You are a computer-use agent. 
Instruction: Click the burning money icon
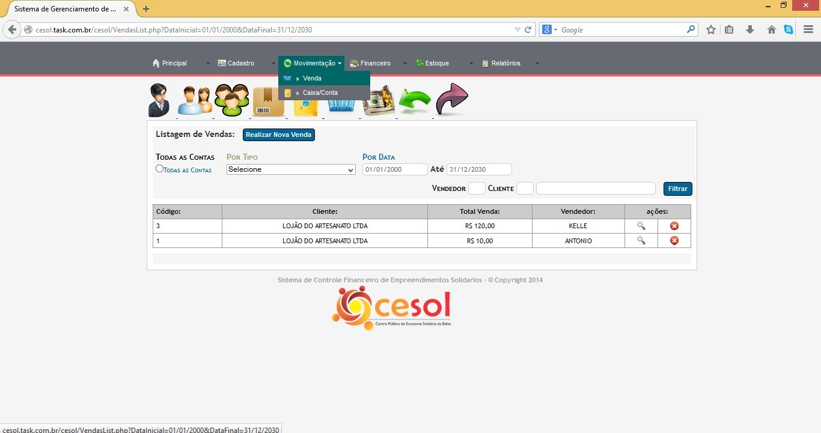(x=379, y=100)
